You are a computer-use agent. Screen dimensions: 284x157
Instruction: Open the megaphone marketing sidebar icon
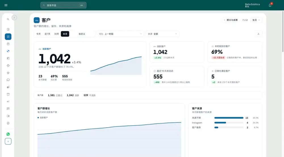(x=8, y=101)
